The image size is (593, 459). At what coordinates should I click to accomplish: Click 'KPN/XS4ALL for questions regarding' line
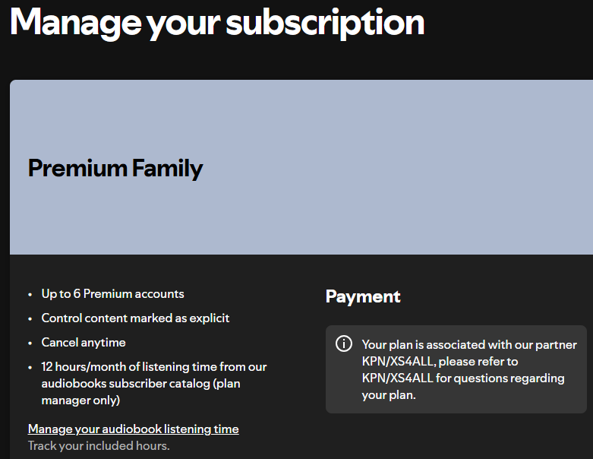coord(463,378)
